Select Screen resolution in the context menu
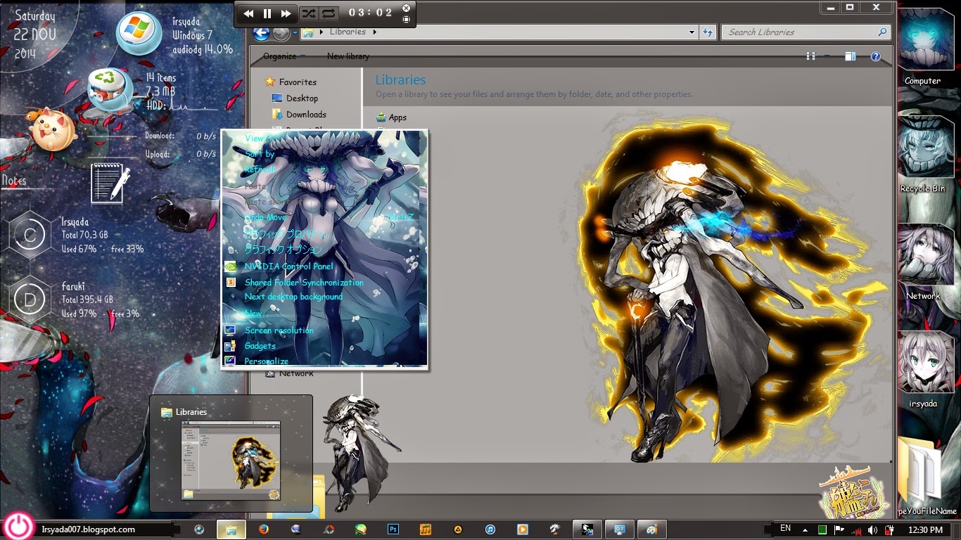Image resolution: width=961 pixels, height=540 pixels. (279, 330)
